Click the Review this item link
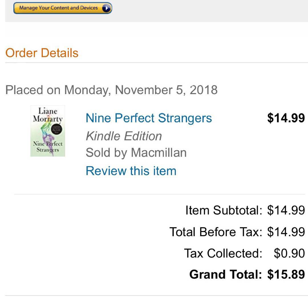308x308 pixels. click(131, 171)
